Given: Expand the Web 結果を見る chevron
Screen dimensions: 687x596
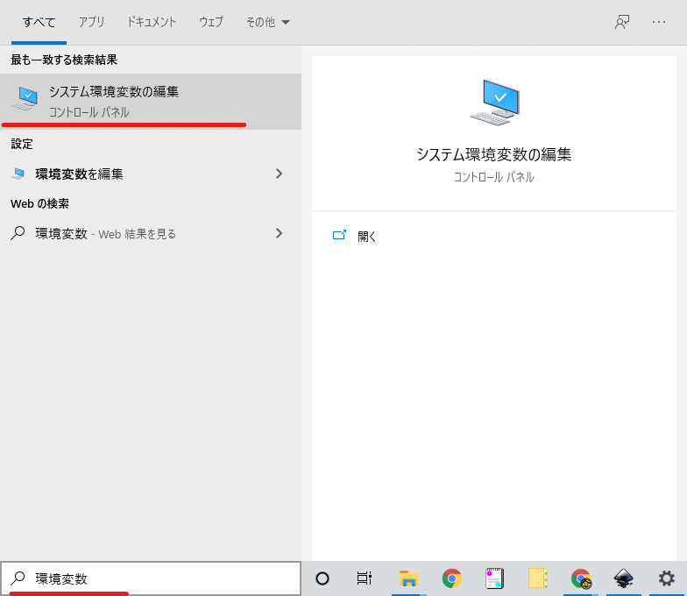Looking at the screenshot, I should coord(279,233).
